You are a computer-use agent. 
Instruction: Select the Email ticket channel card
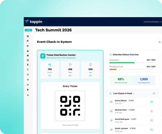click(x=50, y=70)
